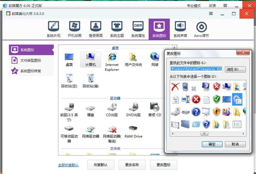Screen dimensions: 256x174
Task: Select the 音频 CD icon
Action: [x=155, y=110]
